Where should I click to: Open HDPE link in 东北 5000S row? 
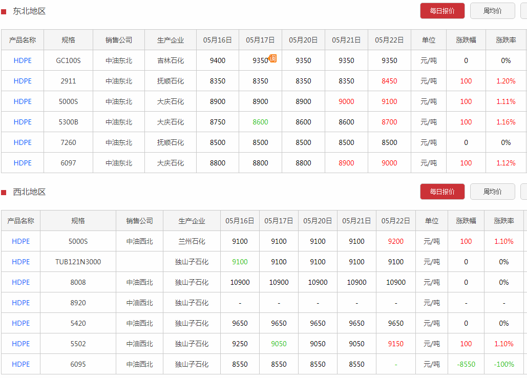[x=23, y=101]
